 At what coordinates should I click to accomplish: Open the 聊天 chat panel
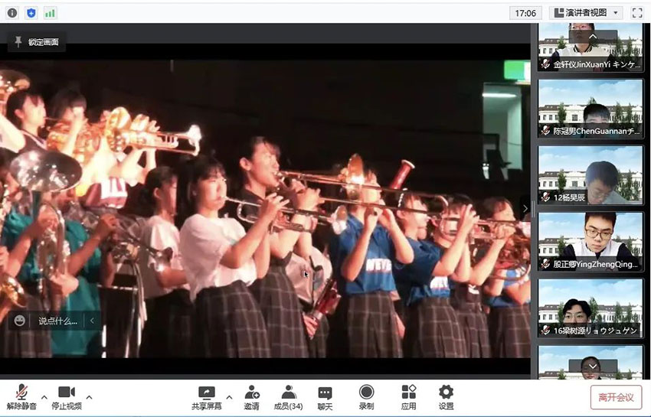point(325,397)
